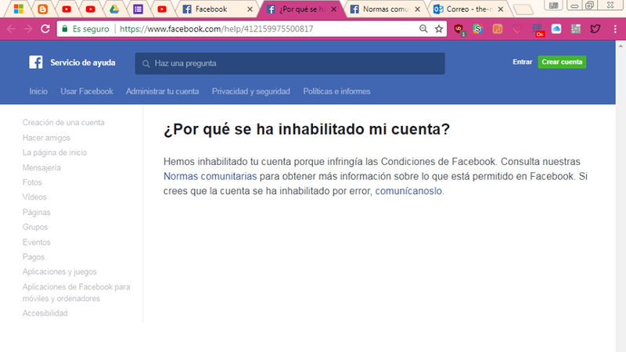This screenshot has width=626, height=352.
Task: Open Vídeos sidebar link
Action: click(34, 197)
